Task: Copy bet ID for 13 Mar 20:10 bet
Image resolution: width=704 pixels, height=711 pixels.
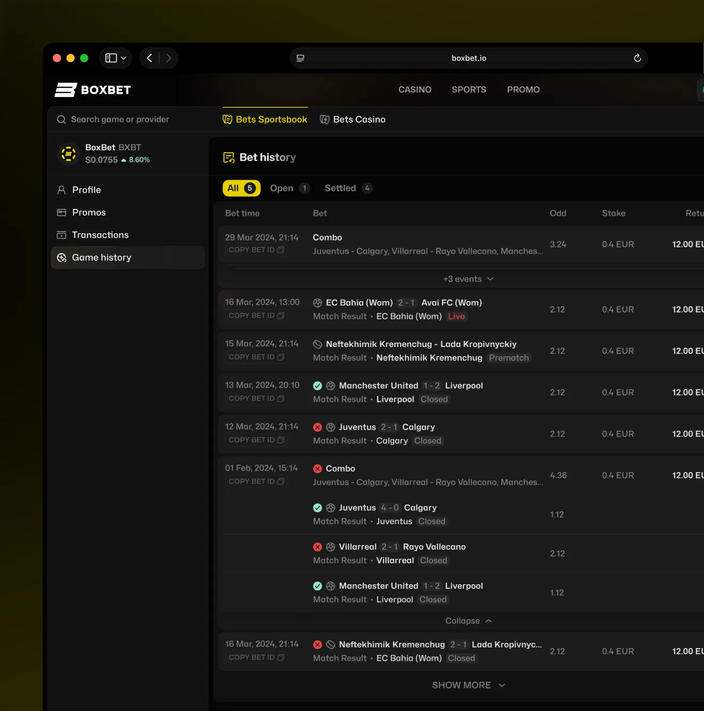Action: click(x=257, y=398)
